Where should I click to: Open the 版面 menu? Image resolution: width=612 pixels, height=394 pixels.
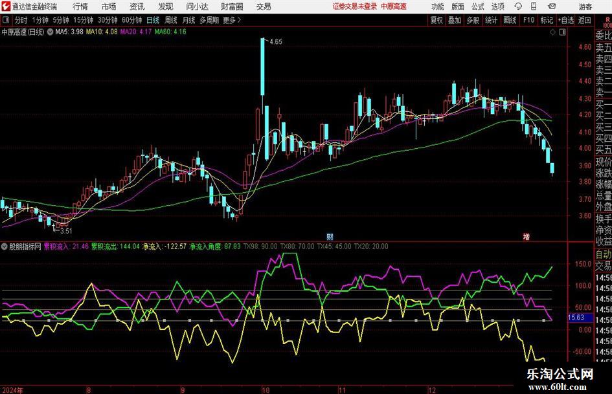coord(457,6)
